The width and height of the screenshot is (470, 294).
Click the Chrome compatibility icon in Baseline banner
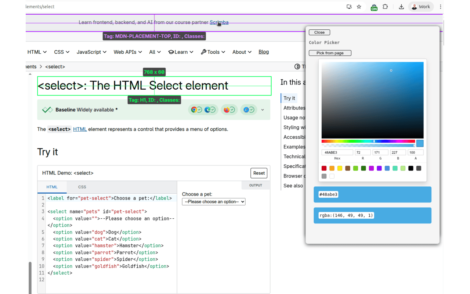pos(194,110)
